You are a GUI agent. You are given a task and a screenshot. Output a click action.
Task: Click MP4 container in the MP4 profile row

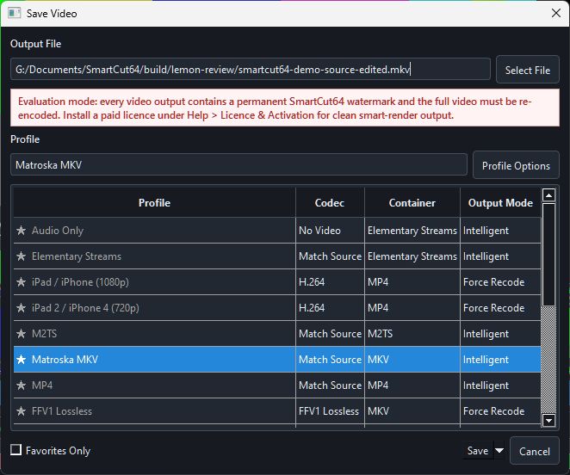tap(412, 386)
